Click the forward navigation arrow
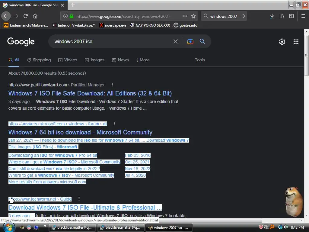This screenshot has height=232, width=309. coord(16,16)
